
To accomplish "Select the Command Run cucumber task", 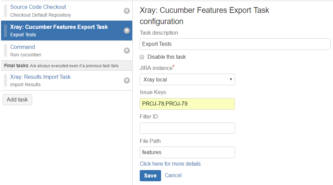I will pos(22,47).
